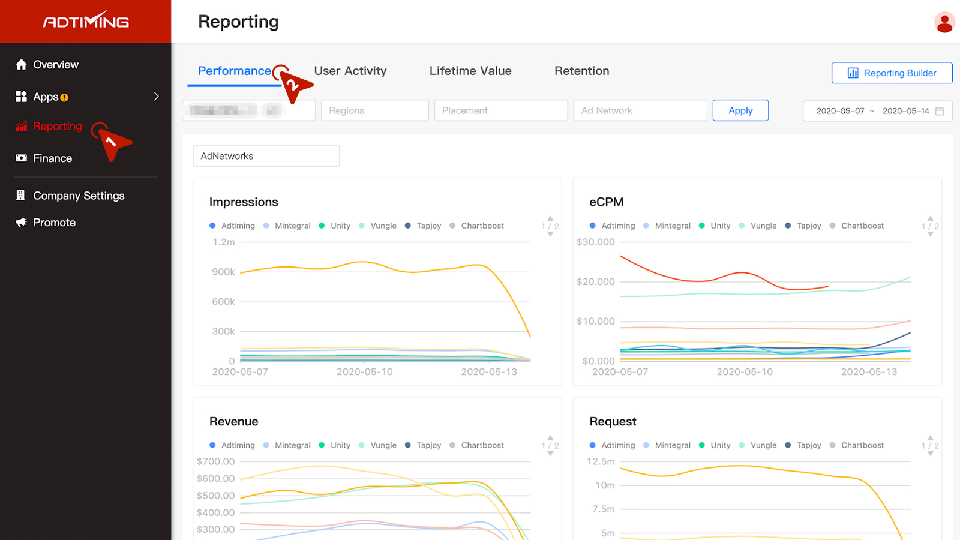The height and width of the screenshot is (540, 960).
Task: Open the Regions filter dropdown
Action: 375,110
